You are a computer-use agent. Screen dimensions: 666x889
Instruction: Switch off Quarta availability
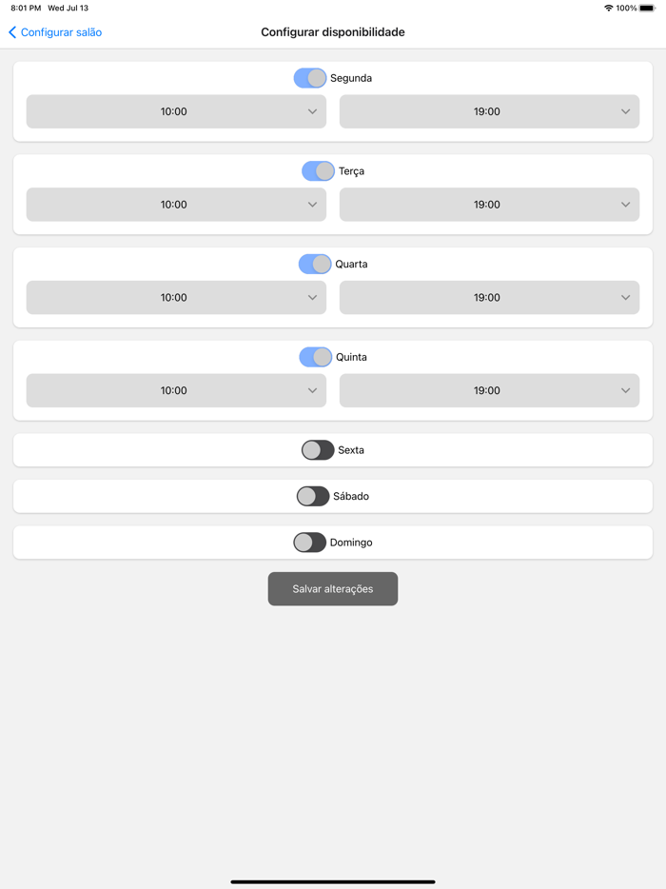pyautogui.click(x=315, y=265)
